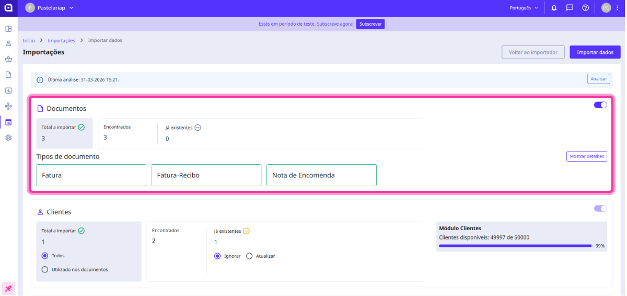Click the pink rocket icon
This screenshot has height=296, width=627.
8,288
